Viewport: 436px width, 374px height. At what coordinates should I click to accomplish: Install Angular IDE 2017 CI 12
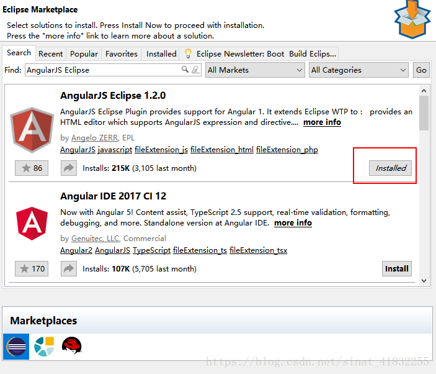(397, 268)
